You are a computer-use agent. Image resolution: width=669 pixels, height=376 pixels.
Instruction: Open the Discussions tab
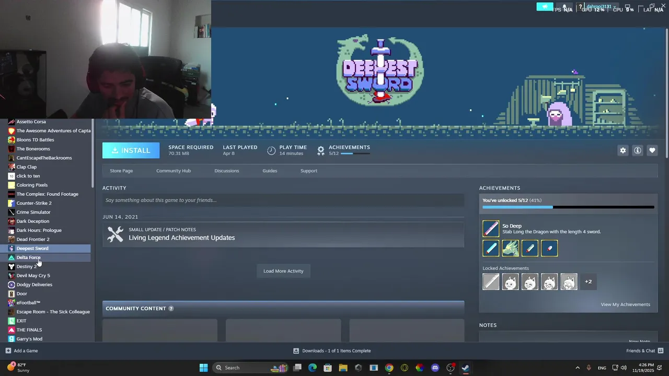coord(227,171)
